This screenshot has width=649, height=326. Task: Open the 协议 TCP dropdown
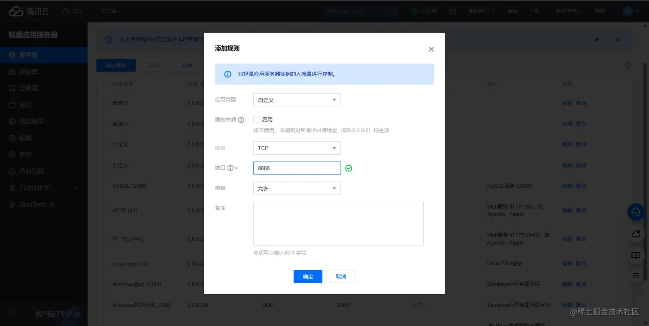point(297,148)
